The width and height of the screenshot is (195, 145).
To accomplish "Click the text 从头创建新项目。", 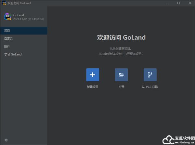I will (x=121, y=48).
